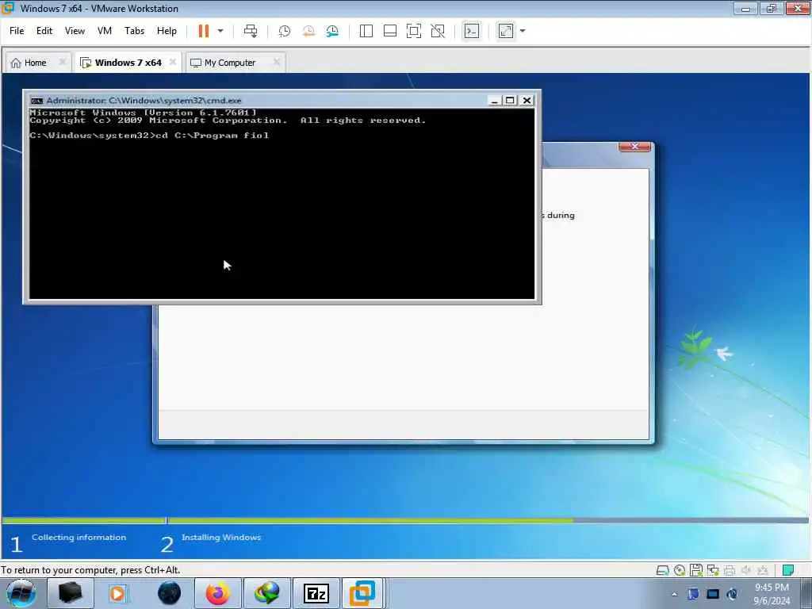Image resolution: width=812 pixels, height=609 pixels.
Task: Click the VMware Workstation taskbar button
Action: click(x=362, y=593)
